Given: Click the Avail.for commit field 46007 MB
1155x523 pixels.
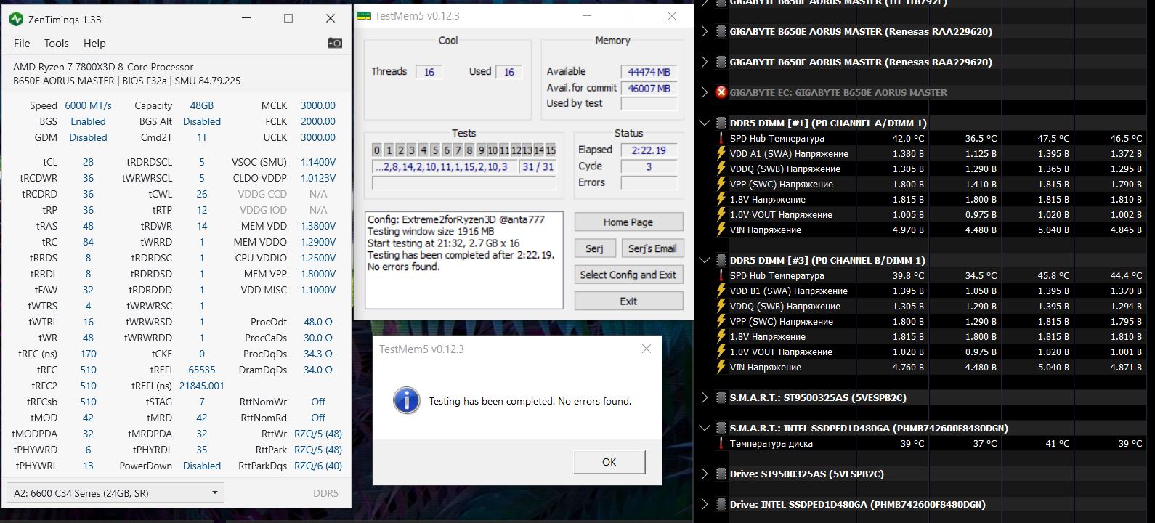Looking at the screenshot, I should [649, 88].
